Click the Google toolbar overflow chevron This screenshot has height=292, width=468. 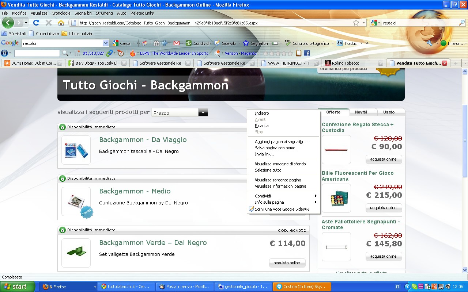[367, 43]
